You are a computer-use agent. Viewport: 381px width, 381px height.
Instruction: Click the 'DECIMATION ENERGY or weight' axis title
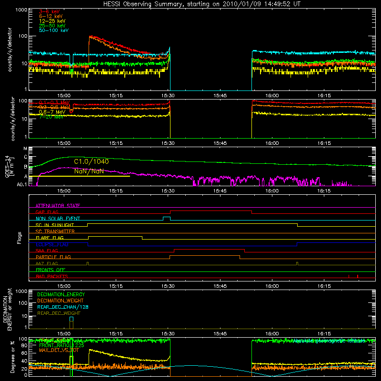[7, 309]
